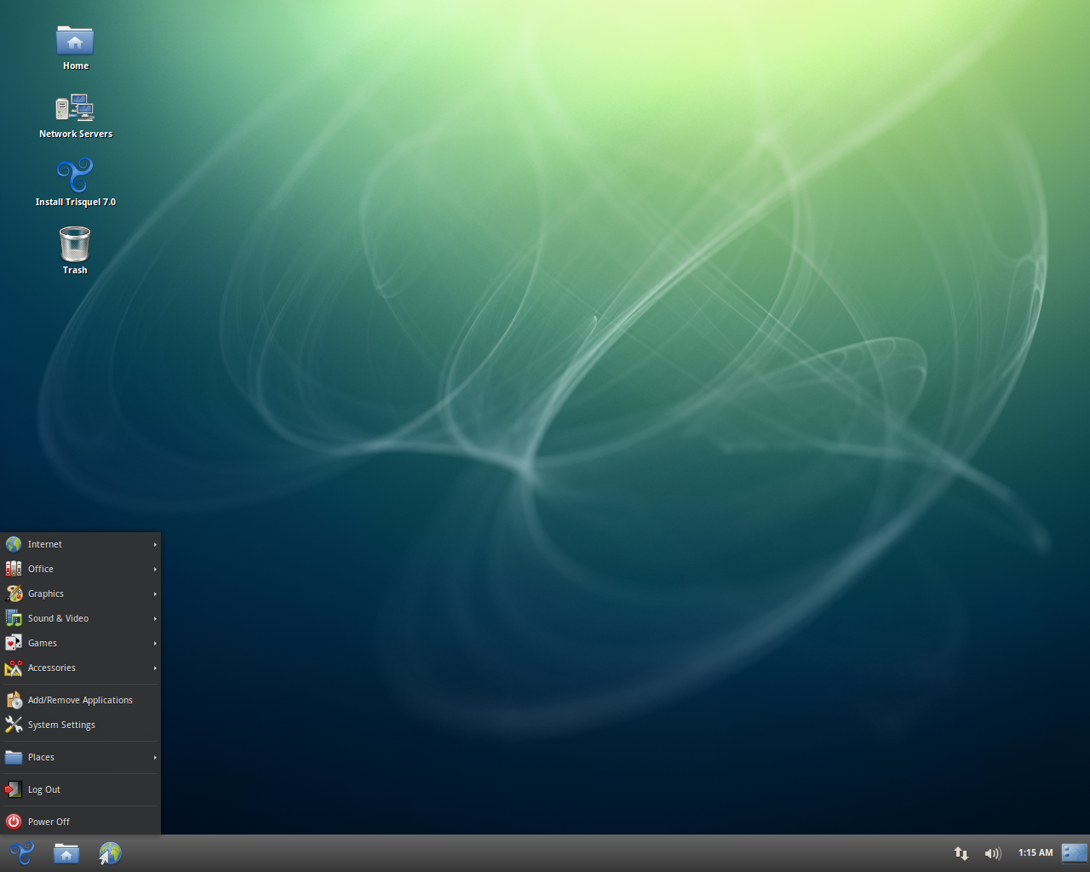The image size is (1090, 872).
Task: Expand Games submenu arrow
Action: point(155,643)
